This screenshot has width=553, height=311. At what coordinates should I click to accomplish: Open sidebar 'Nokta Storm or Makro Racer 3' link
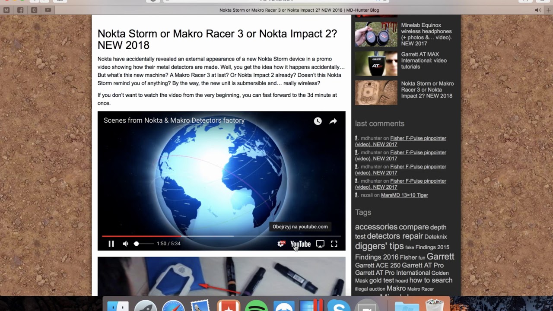(x=427, y=89)
